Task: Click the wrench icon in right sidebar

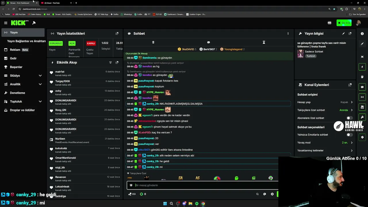Action: point(362,117)
